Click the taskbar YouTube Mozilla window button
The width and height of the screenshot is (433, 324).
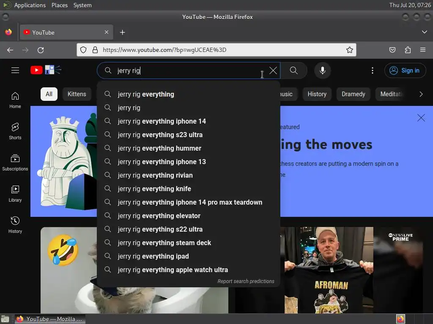(x=50, y=319)
